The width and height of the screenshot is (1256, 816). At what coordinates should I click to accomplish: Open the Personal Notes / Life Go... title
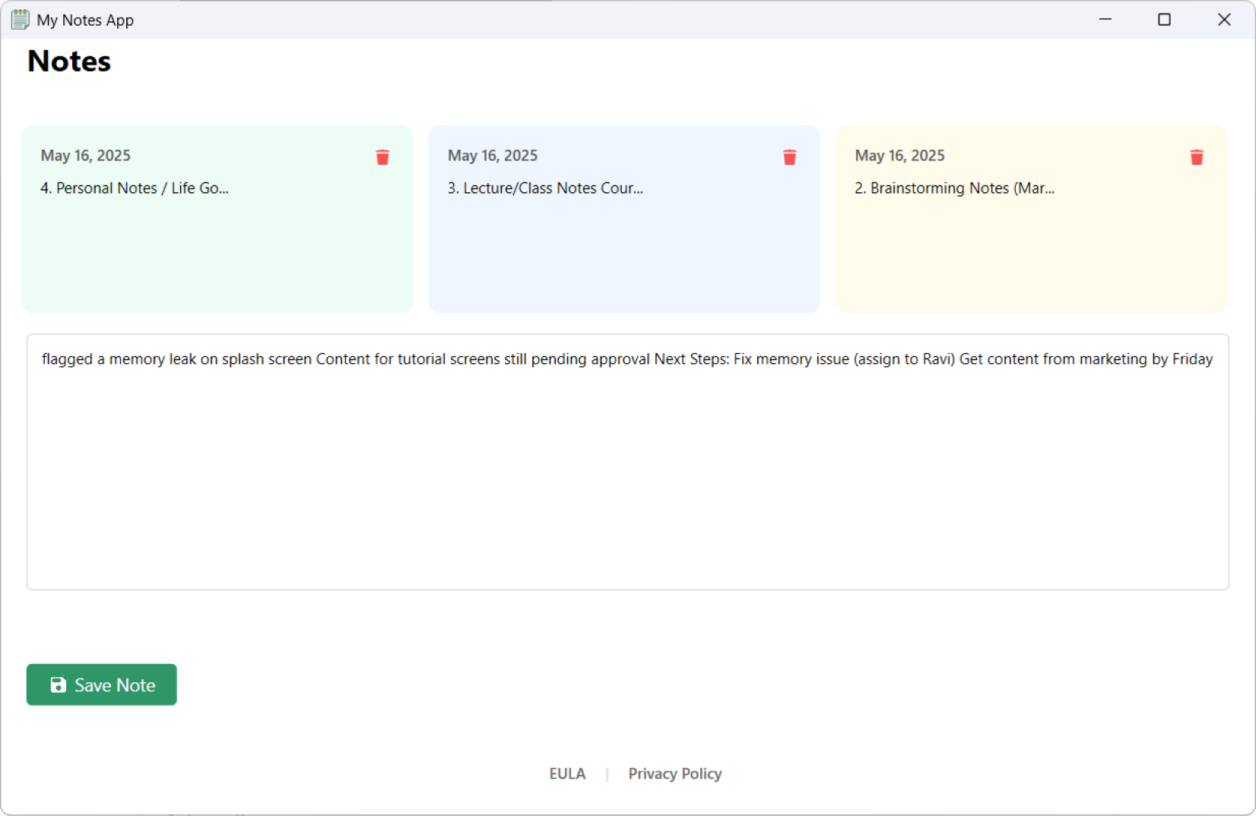coord(135,188)
